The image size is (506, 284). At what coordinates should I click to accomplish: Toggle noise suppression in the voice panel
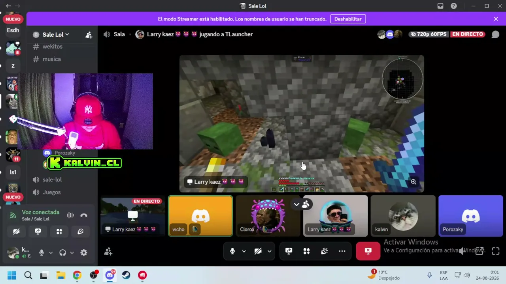(x=70, y=215)
